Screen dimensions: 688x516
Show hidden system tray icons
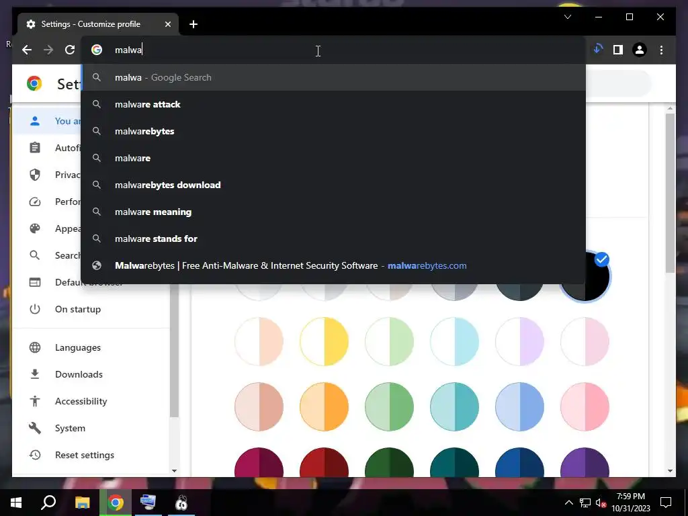click(568, 503)
